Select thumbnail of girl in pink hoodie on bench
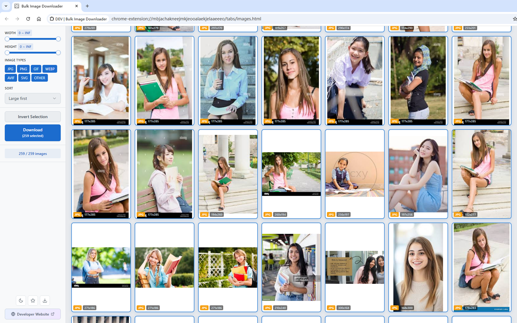Viewport: 517px width, 323px height. point(164,174)
